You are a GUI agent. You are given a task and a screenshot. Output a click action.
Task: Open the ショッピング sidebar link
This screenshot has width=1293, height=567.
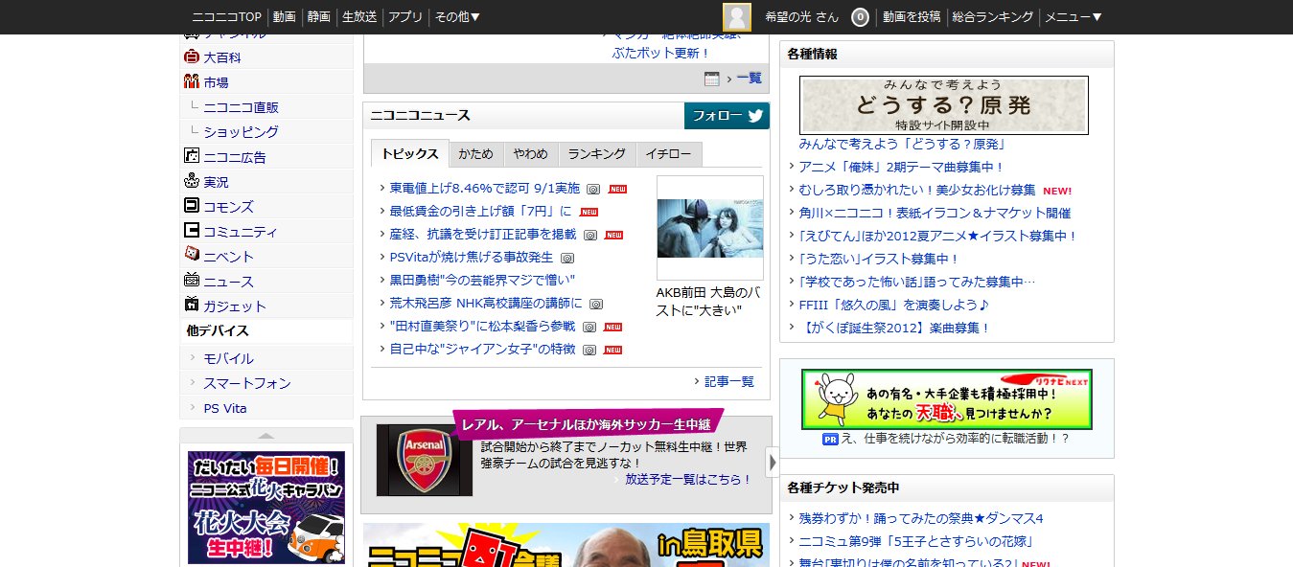click(x=242, y=132)
